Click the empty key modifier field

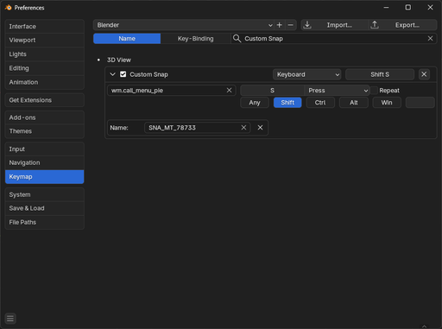(x=420, y=103)
